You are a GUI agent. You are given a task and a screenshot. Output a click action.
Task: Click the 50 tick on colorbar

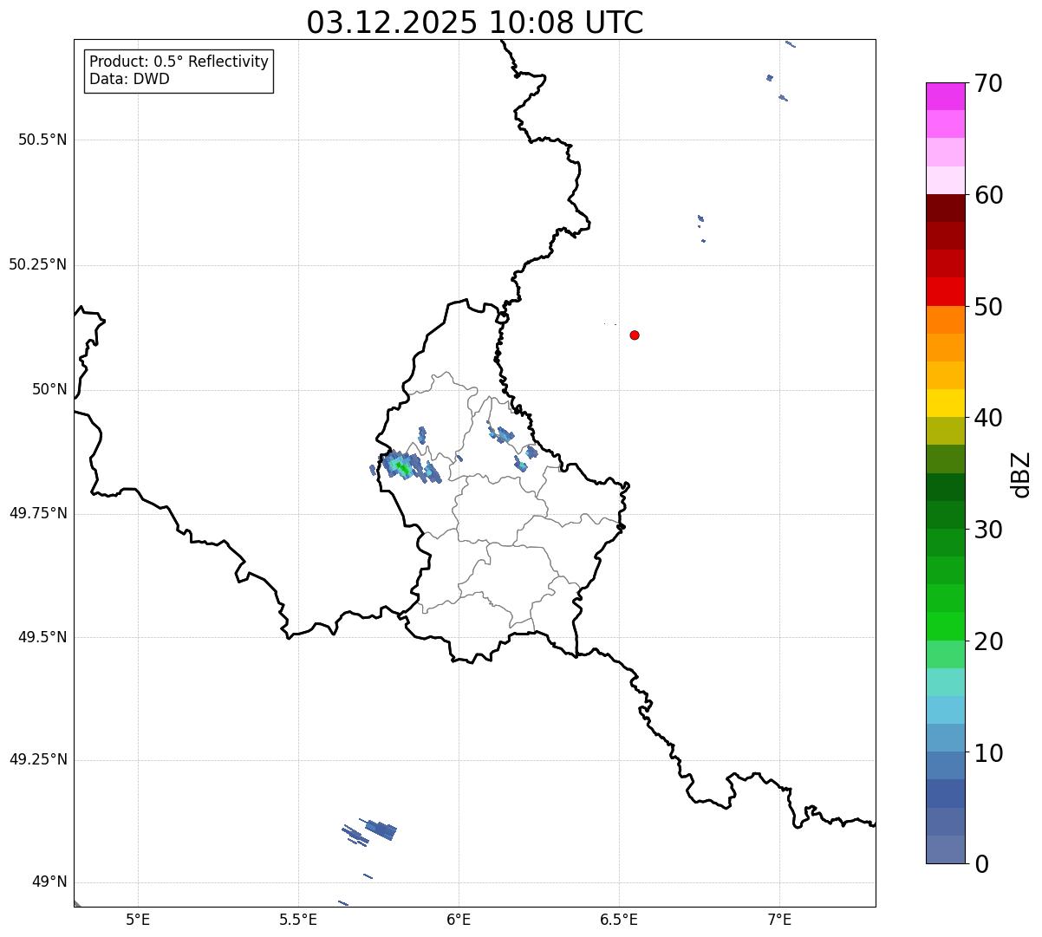pos(988,307)
